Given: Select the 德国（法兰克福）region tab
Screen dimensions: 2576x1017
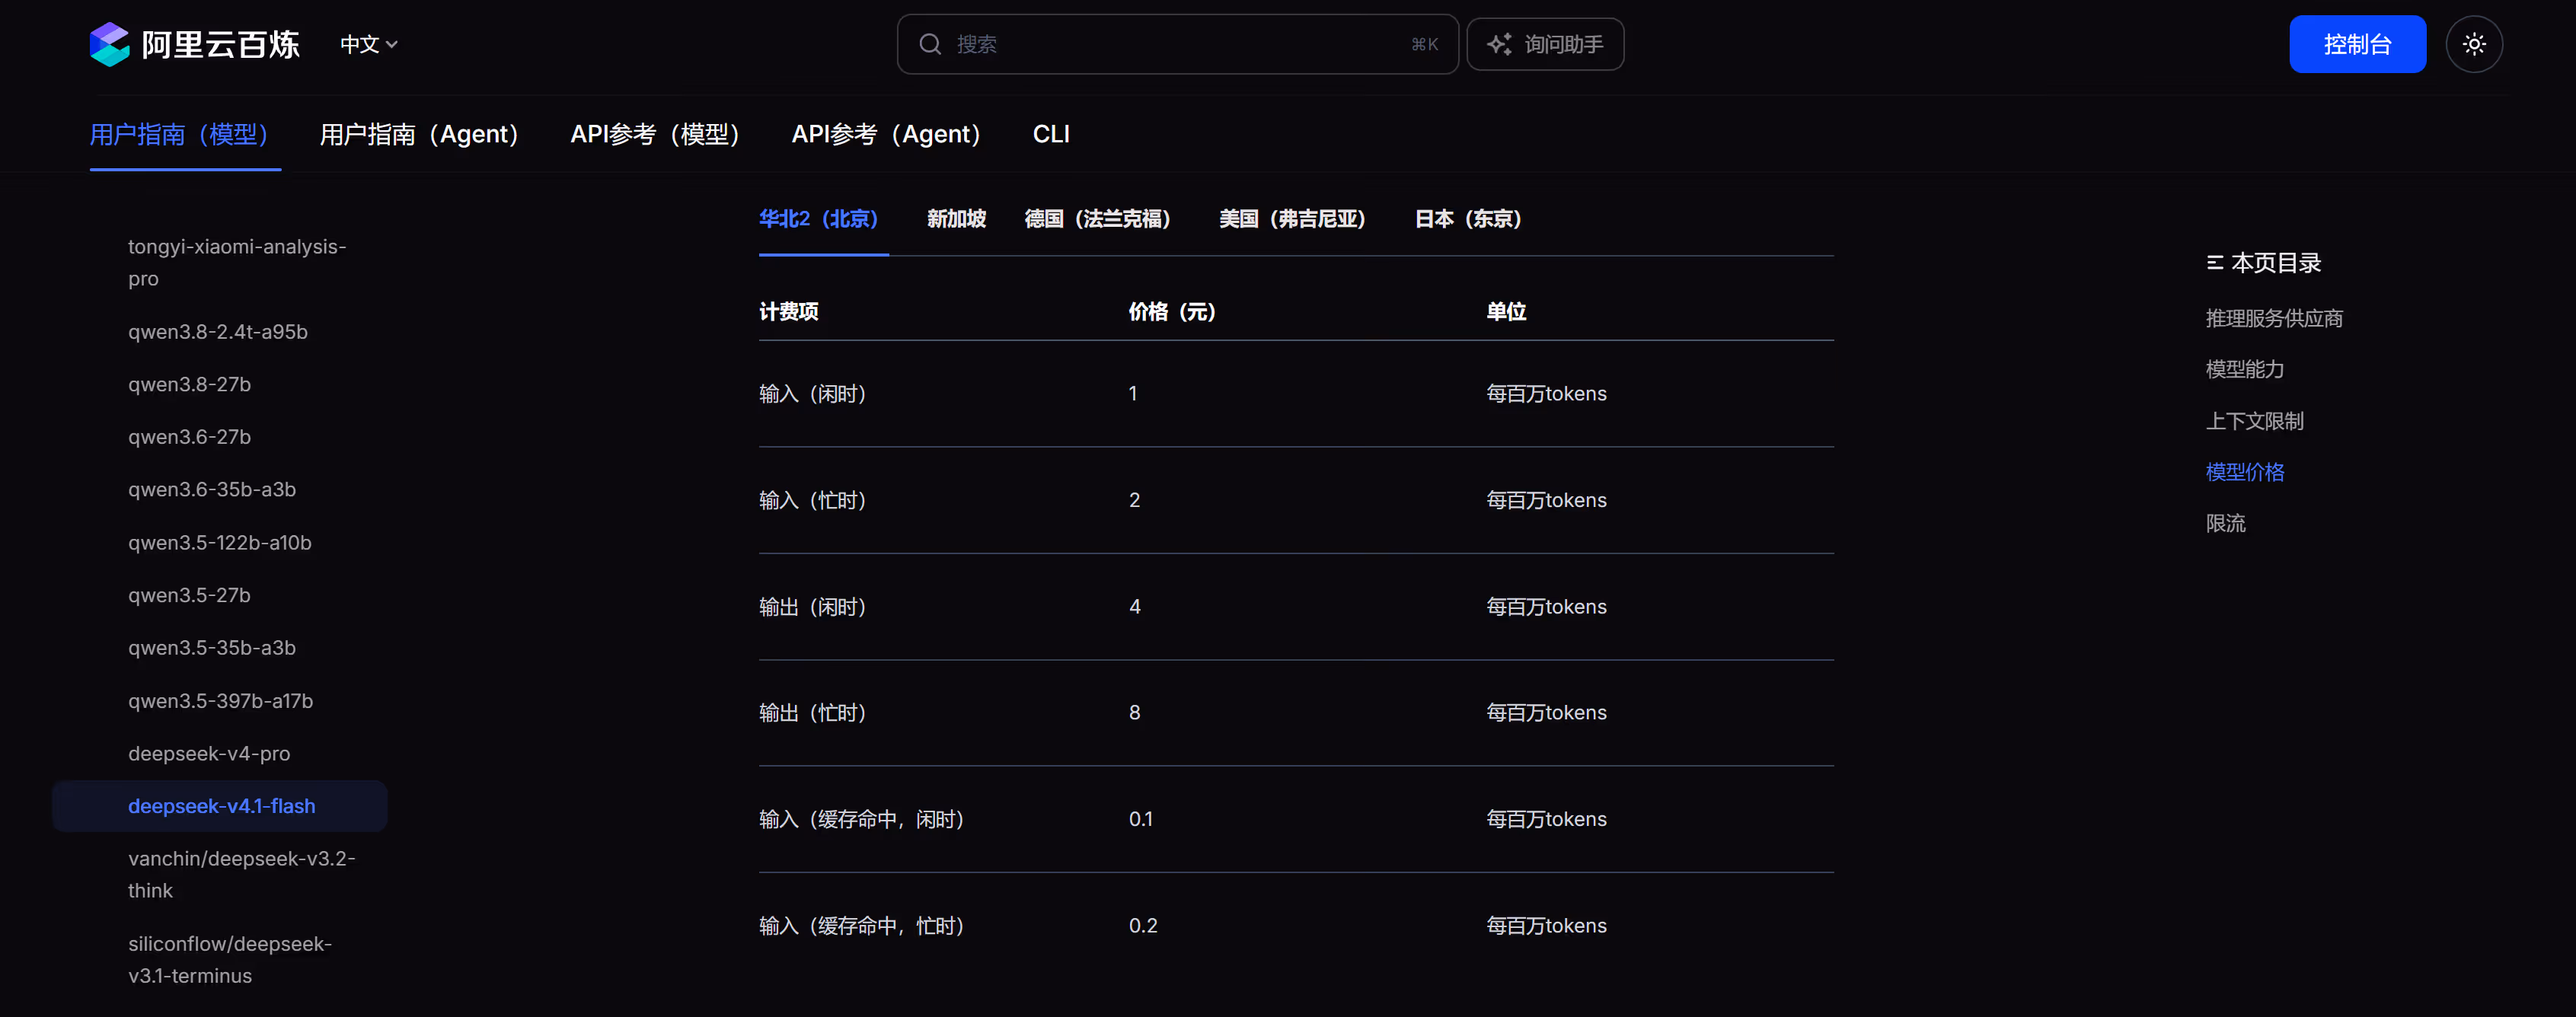Looking at the screenshot, I should click(x=1102, y=219).
